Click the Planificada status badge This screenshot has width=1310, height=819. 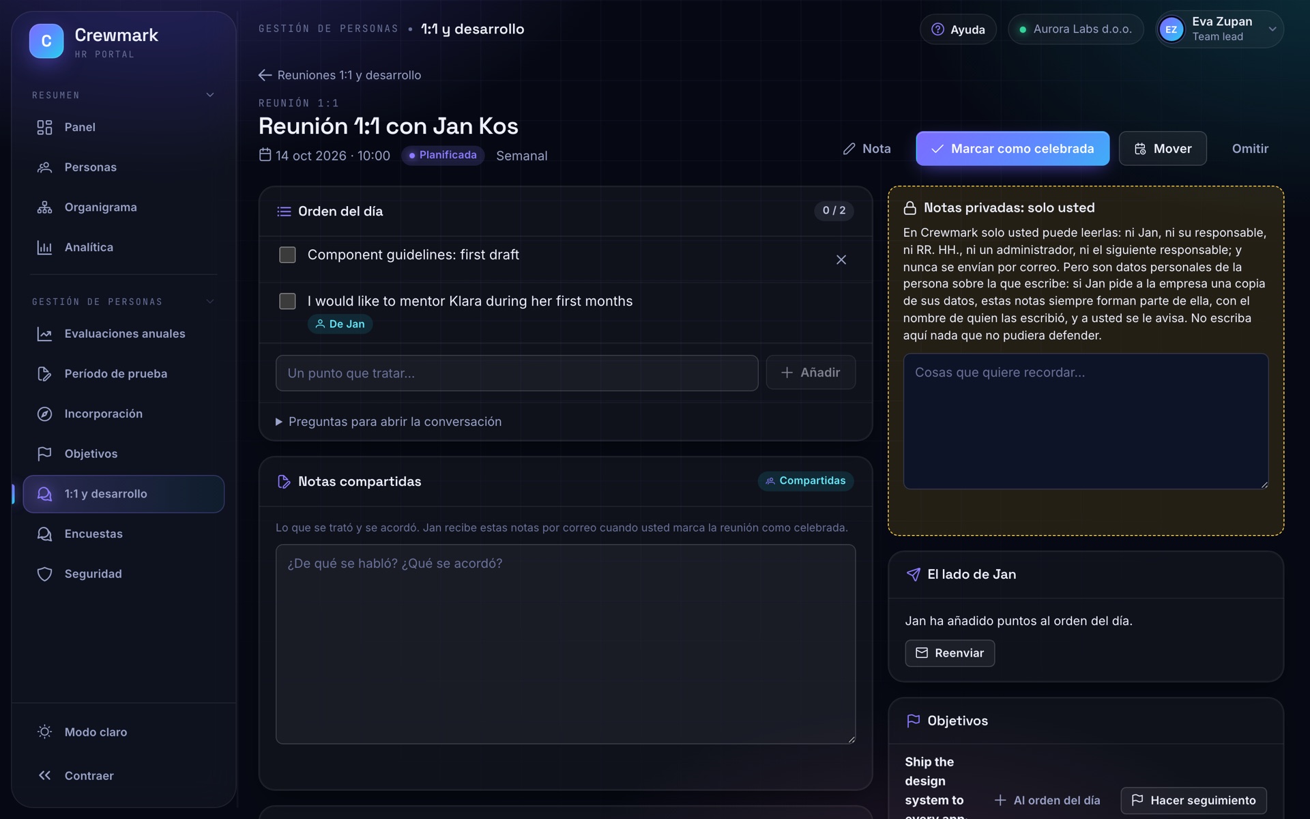443,156
